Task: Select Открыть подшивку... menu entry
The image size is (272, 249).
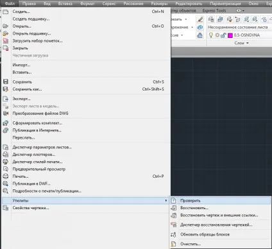Action: [85, 33]
